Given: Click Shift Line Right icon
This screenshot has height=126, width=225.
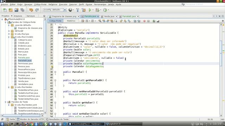Looking at the screenshot, I should tap(139, 21).
